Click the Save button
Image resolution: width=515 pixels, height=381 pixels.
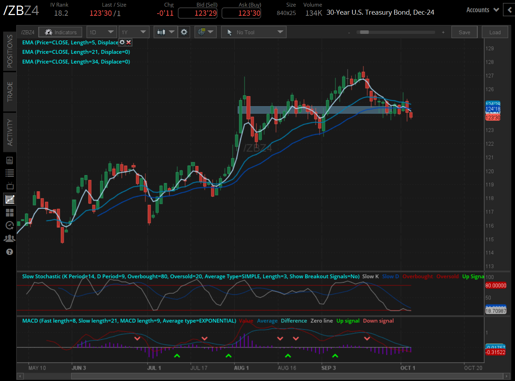[464, 32]
